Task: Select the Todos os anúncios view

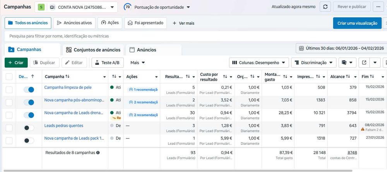Action: [x=28, y=23]
